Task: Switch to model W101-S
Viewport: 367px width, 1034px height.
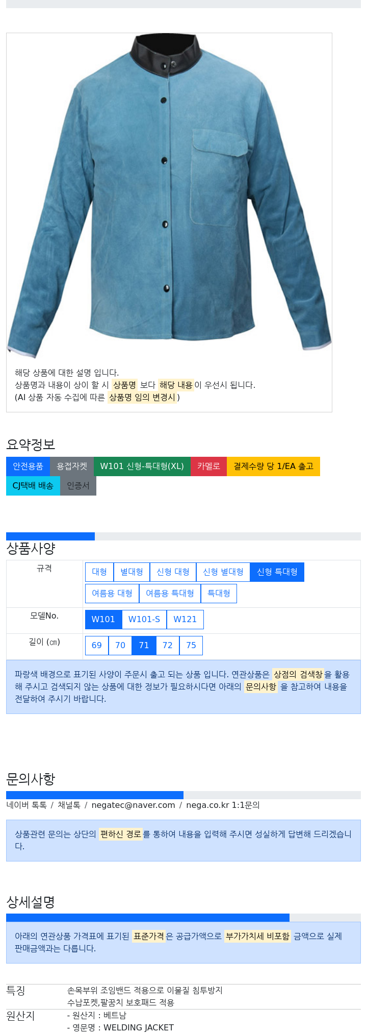Action: (144, 619)
